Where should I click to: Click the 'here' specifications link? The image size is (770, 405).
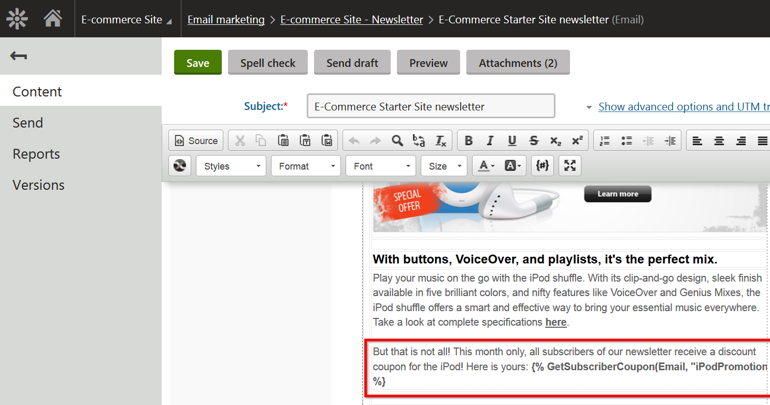tap(555, 322)
